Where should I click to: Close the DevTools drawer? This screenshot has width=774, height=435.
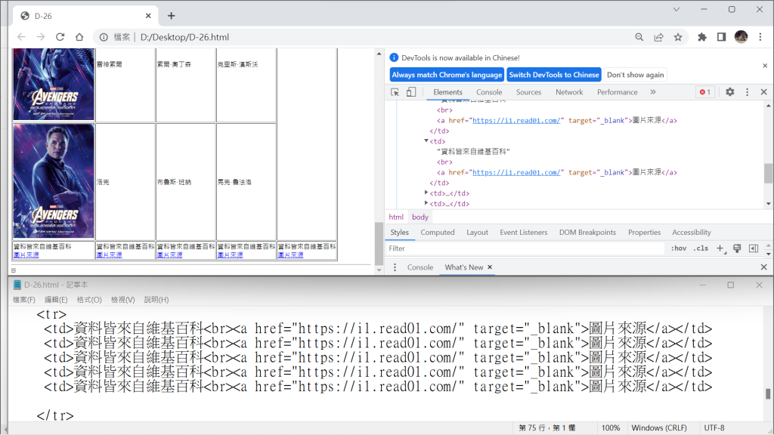[x=764, y=267]
